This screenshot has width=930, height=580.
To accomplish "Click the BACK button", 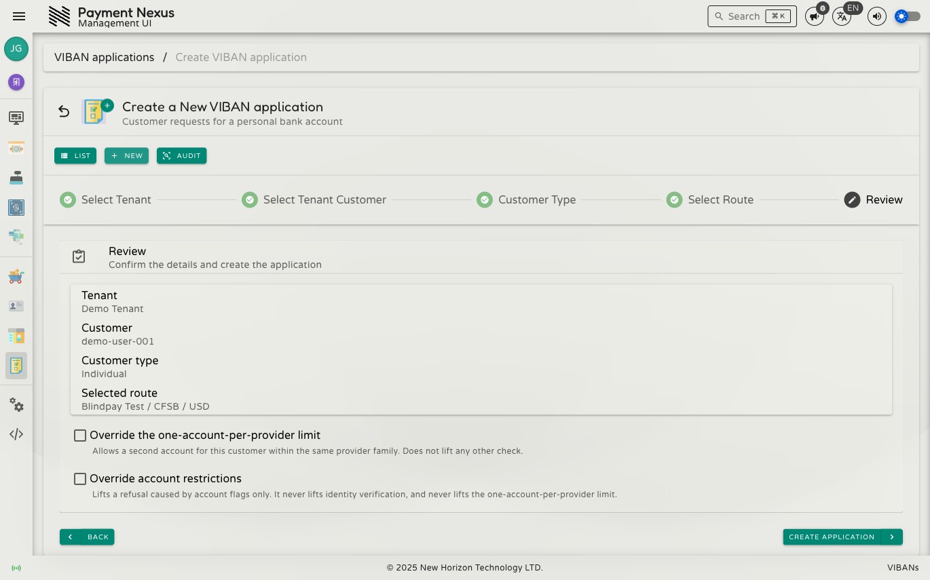I will tap(87, 537).
